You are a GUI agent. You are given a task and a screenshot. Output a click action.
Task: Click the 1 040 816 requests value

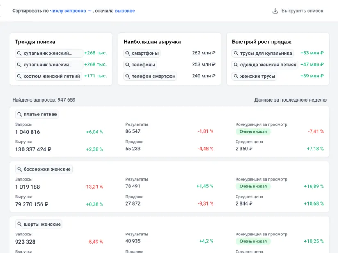[27, 132]
